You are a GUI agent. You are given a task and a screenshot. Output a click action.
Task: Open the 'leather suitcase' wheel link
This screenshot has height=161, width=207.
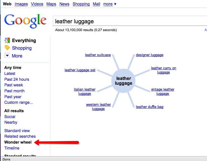(x=98, y=55)
